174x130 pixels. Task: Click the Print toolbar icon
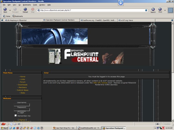pos(160,10)
